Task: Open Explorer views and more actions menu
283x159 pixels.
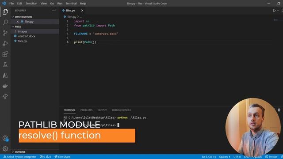Action: click(54, 11)
